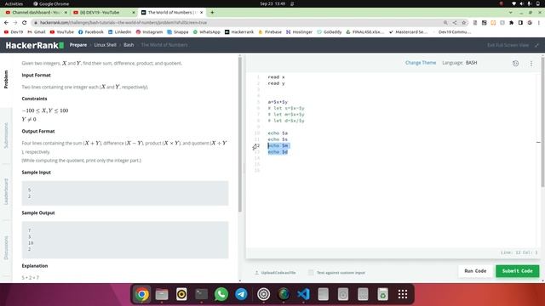The width and height of the screenshot is (545, 306).
Task: Open the GoDaddy bookmark
Action: coord(330,32)
